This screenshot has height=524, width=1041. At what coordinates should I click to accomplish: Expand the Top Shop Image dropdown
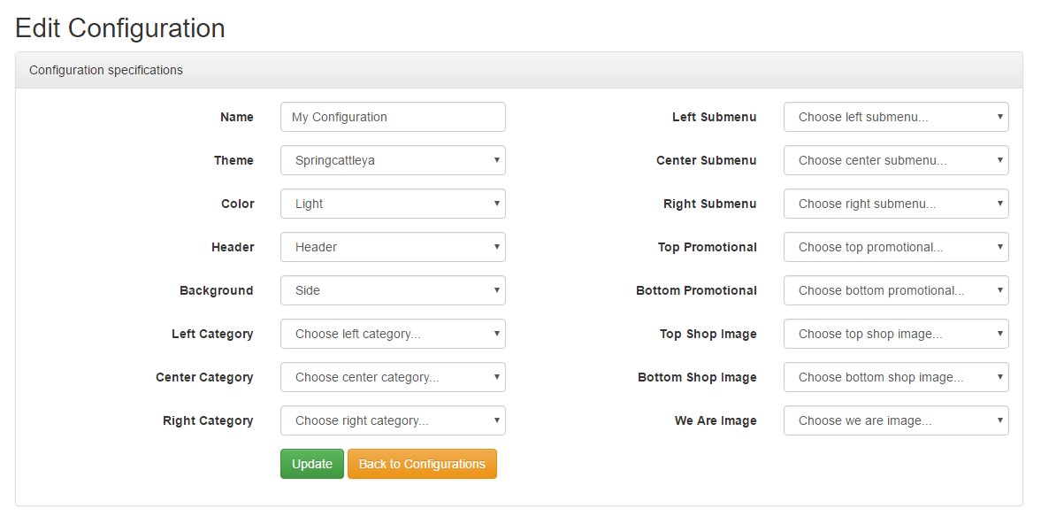click(896, 334)
